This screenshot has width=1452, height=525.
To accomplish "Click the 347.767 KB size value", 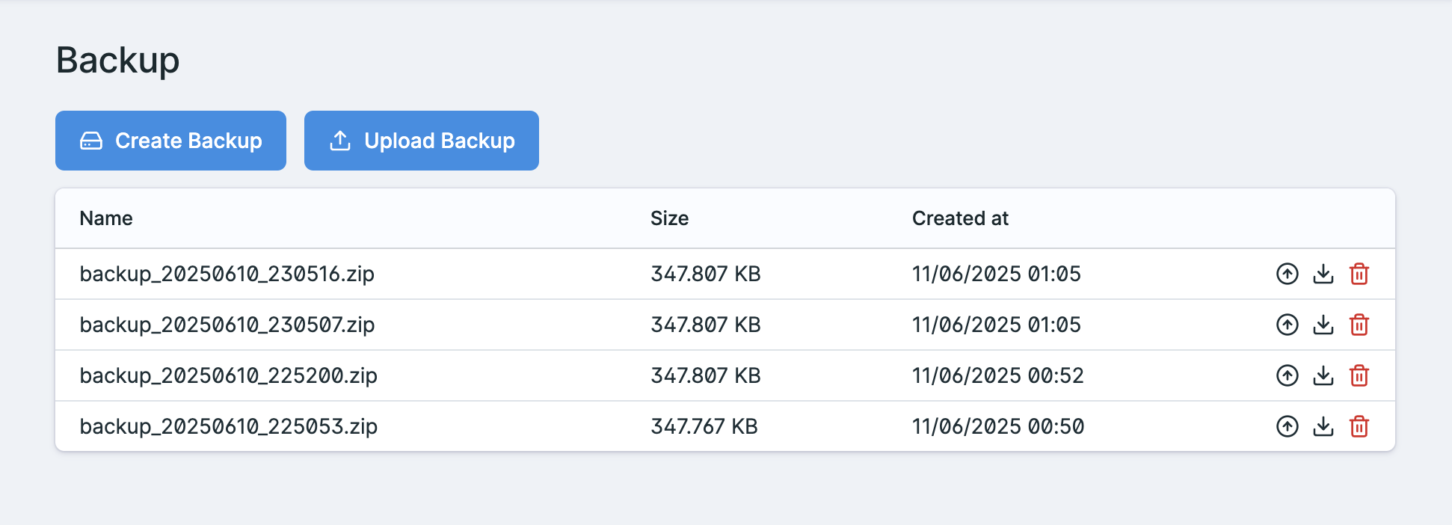I will click(x=704, y=426).
